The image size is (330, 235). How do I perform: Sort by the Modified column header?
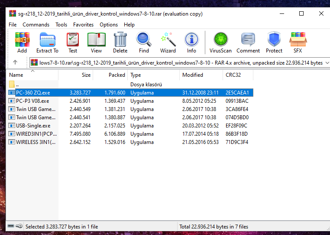pos(201,75)
